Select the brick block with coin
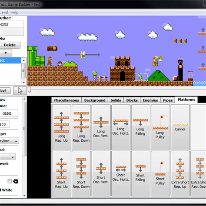Viewport: 206px width, 206px height. tap(52, 49)
